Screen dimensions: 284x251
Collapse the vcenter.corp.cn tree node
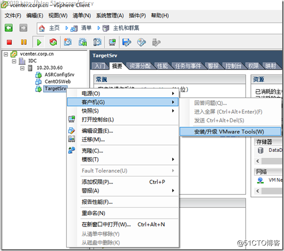6,54
